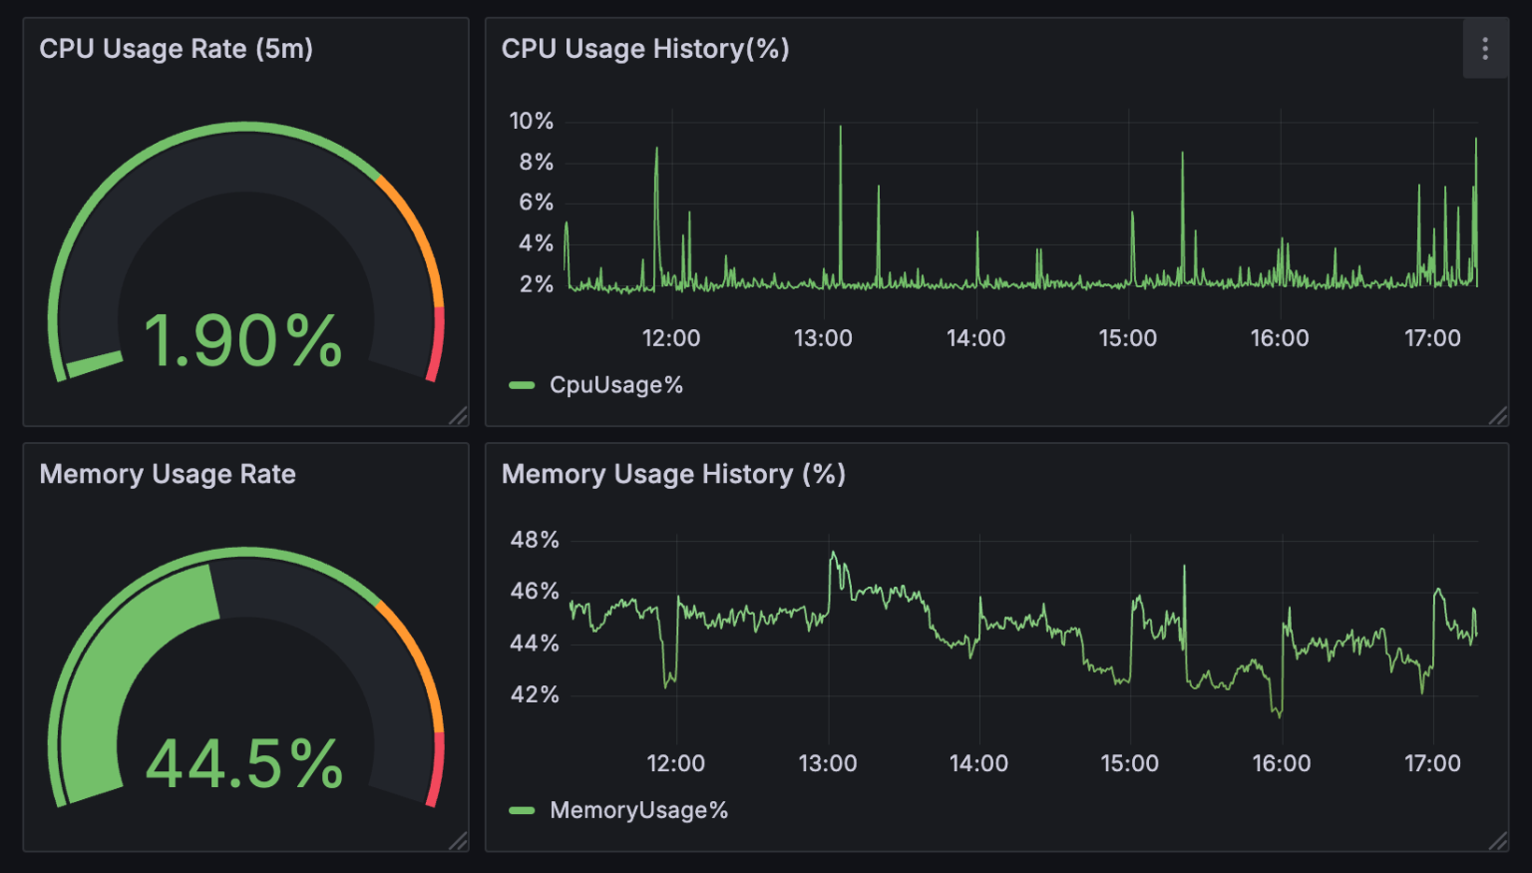Toggle the CpuUsage% series visibility
This screenshot has height=873, width=1532.
pyautogui.click(x=618, y=384)
